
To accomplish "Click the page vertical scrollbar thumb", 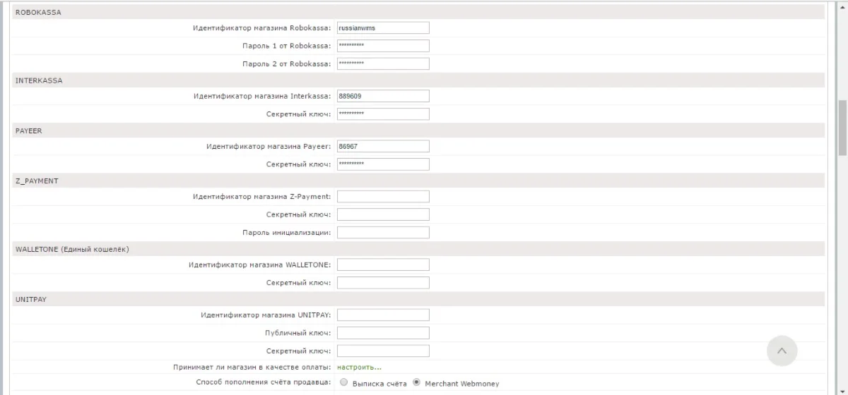I will coord(842,128).
